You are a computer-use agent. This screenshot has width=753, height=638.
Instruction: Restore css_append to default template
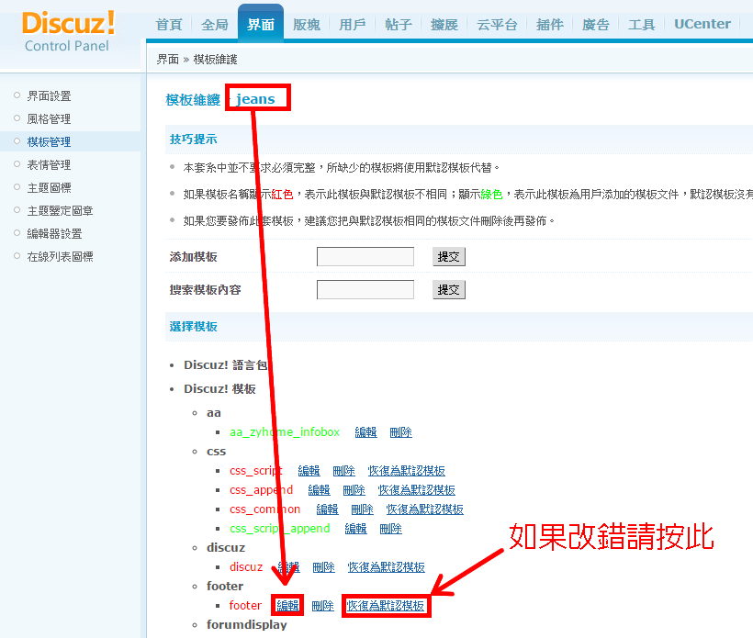pyautogui.click(x=416, y=489)
